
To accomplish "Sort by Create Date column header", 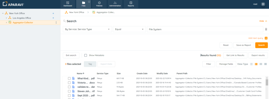I will pyautogui.click(x=142, y=73).
